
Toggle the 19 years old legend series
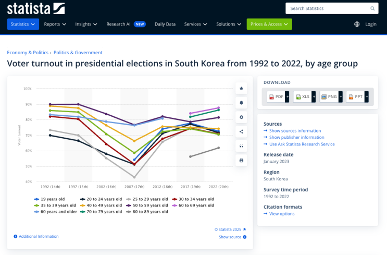click(x=49, y=199)
